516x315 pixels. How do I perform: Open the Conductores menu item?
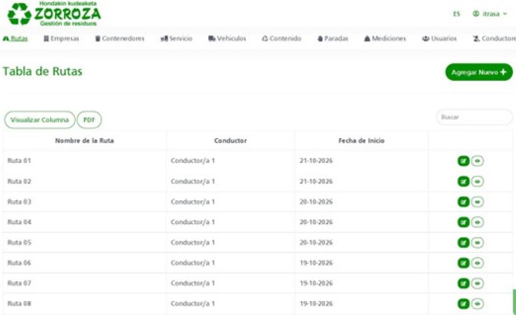click(x=494, y=38)
